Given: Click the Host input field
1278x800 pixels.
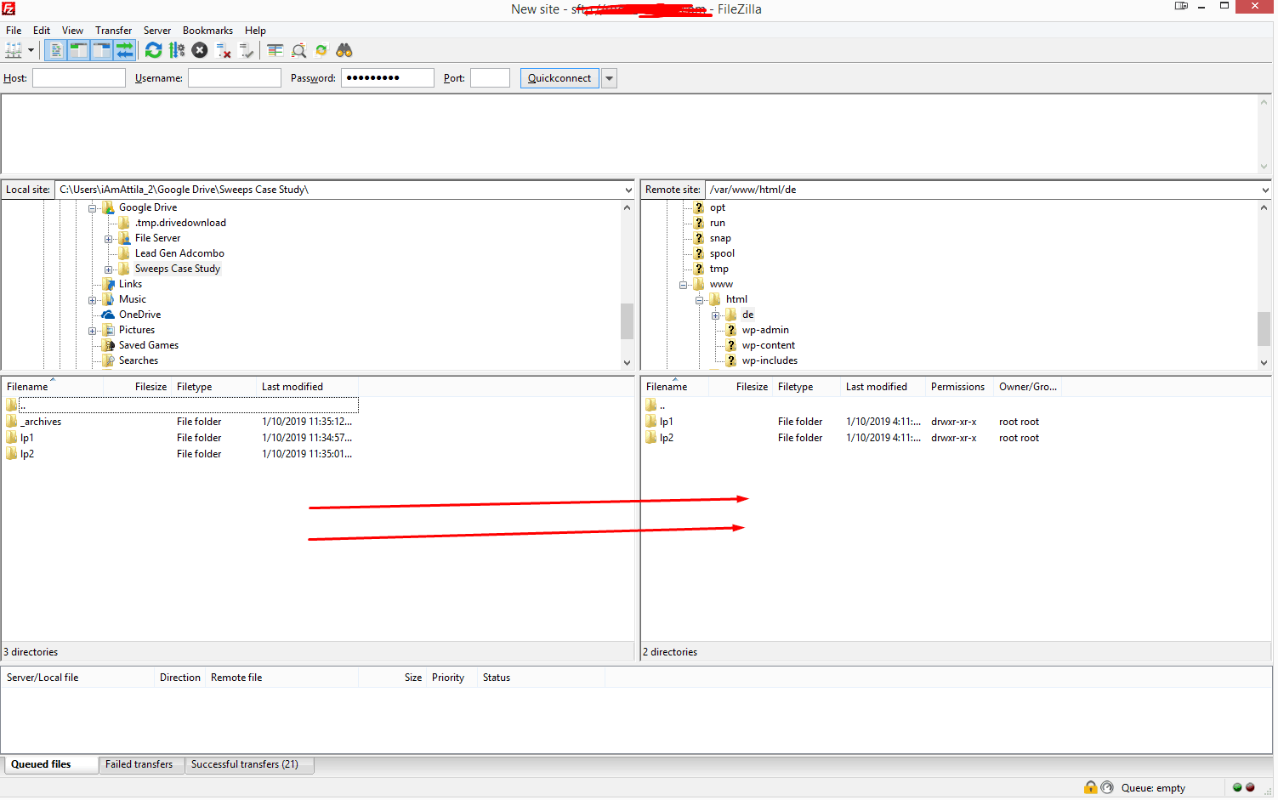Looking at the screenshot, I should 79,78.
